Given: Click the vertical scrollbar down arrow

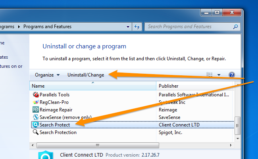Looking at the screenshot, I should [238, 139].
